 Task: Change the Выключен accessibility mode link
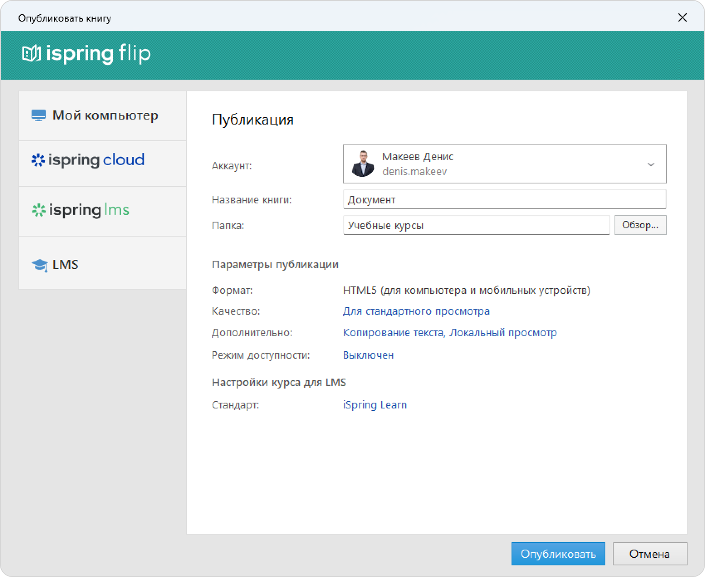(368, 355)
